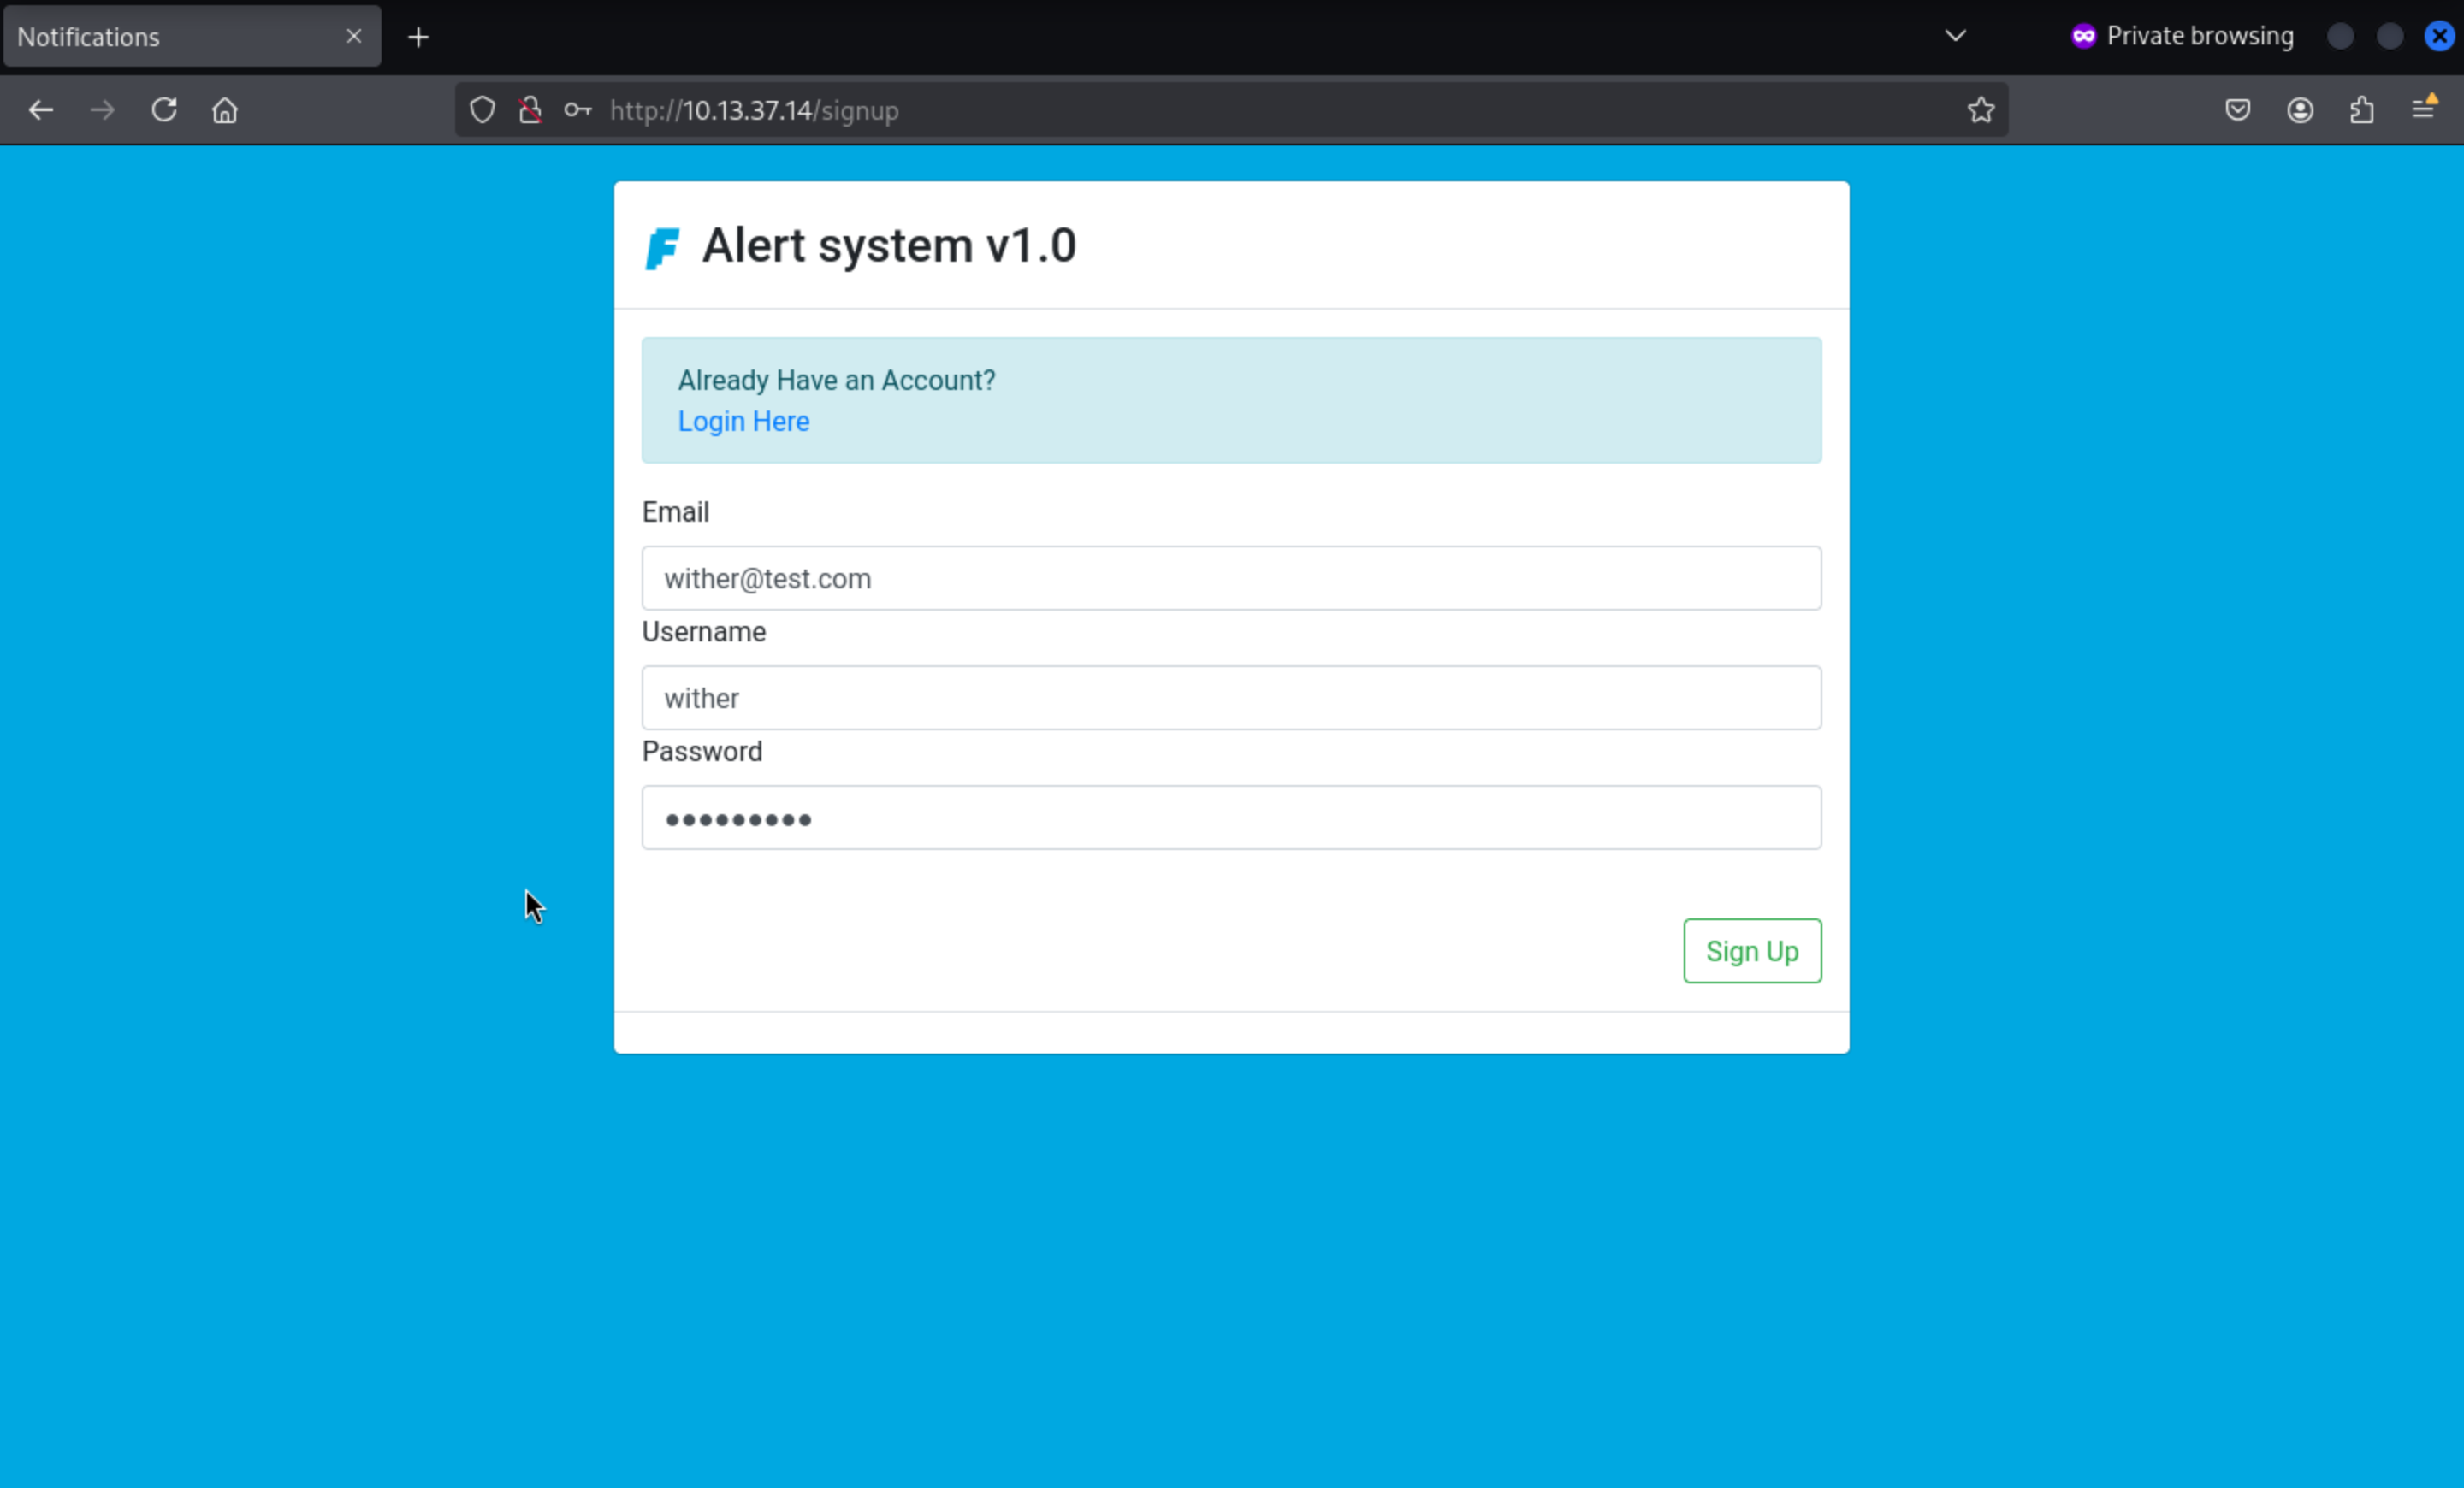Open the application hamburger menu

2424,108
